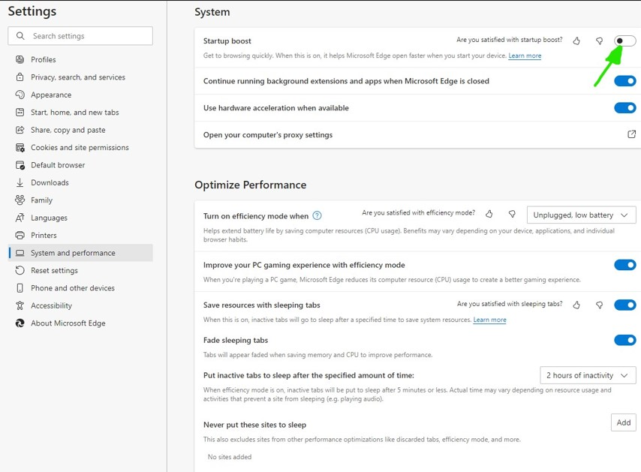
Task: Open 'Unplugged, low battery' efficiency dropdown
Action: click(581, 215)
